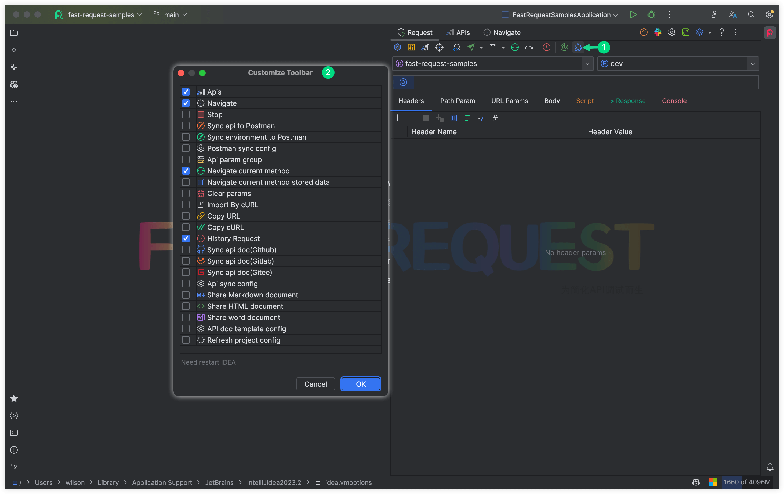Click the customize toolbar puzzle icon
The height and width of the screenshot is (494, 784).
pyautogui.click(x=578, y=48)
